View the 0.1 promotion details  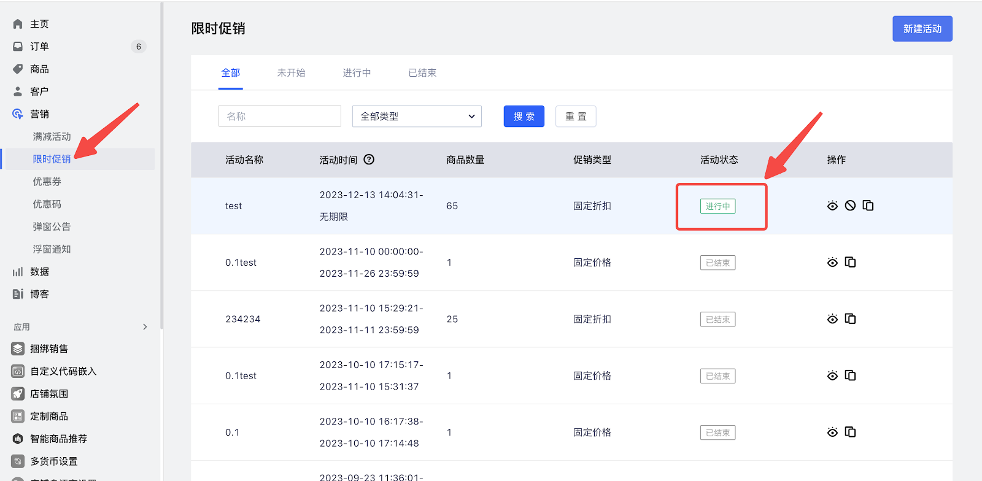832,433
